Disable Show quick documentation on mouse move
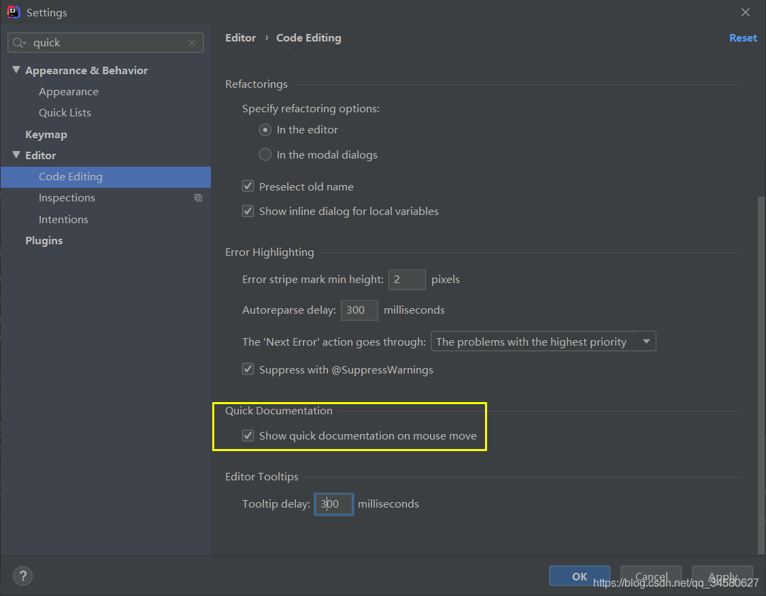Image resolution: width=766 pixels, height=596 pixels. point(248,436)
